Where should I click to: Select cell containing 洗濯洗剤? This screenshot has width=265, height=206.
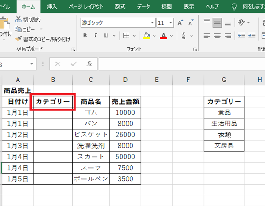[x=91, y=146]
